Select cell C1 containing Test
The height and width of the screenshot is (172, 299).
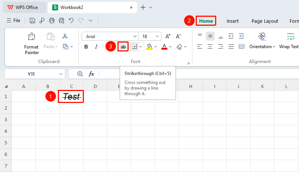click(71, 96)
